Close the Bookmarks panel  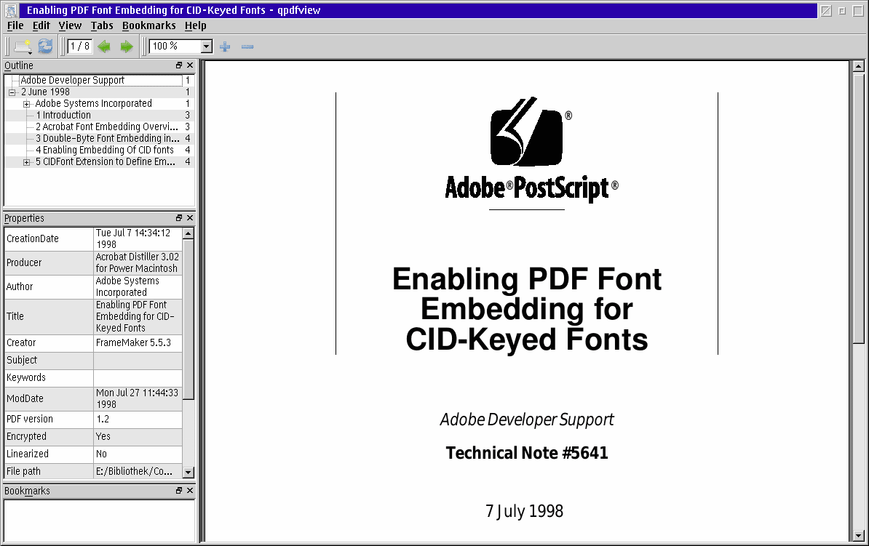tap(190, 491)
